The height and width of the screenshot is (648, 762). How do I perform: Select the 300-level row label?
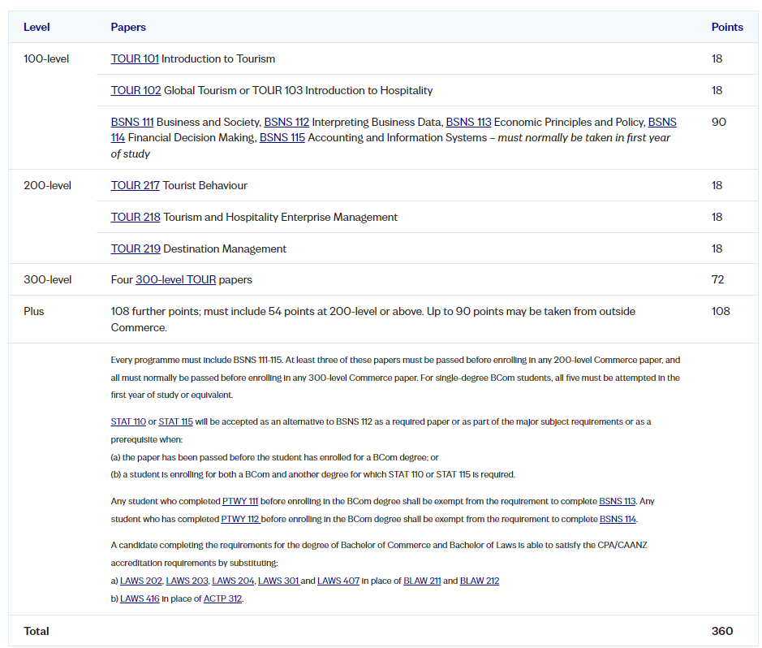(47, 279)
